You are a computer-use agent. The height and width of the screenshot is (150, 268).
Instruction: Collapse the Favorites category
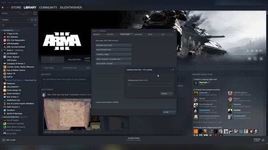[2, 30]
